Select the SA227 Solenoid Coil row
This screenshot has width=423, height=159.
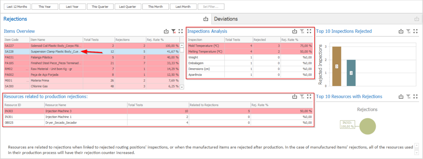click(56, 46)
